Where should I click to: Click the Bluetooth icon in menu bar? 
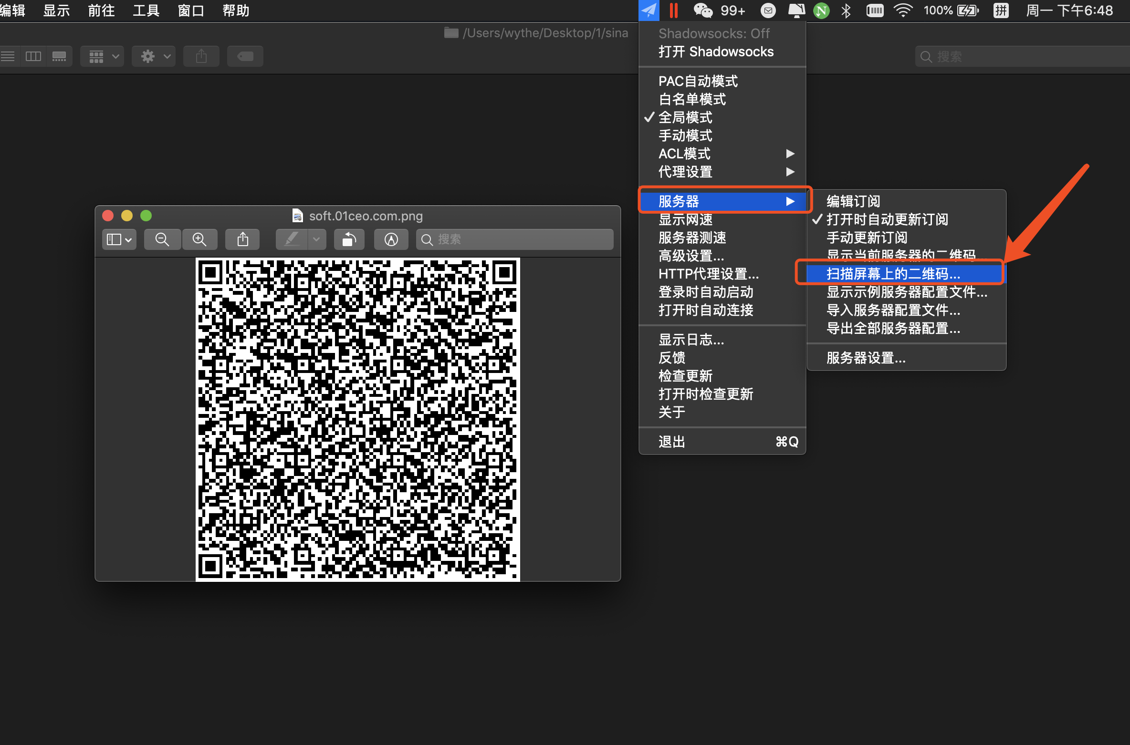click(846, 10)
